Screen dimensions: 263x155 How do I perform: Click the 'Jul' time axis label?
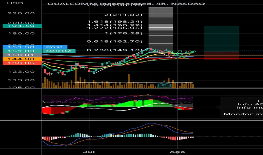[89, 152]
